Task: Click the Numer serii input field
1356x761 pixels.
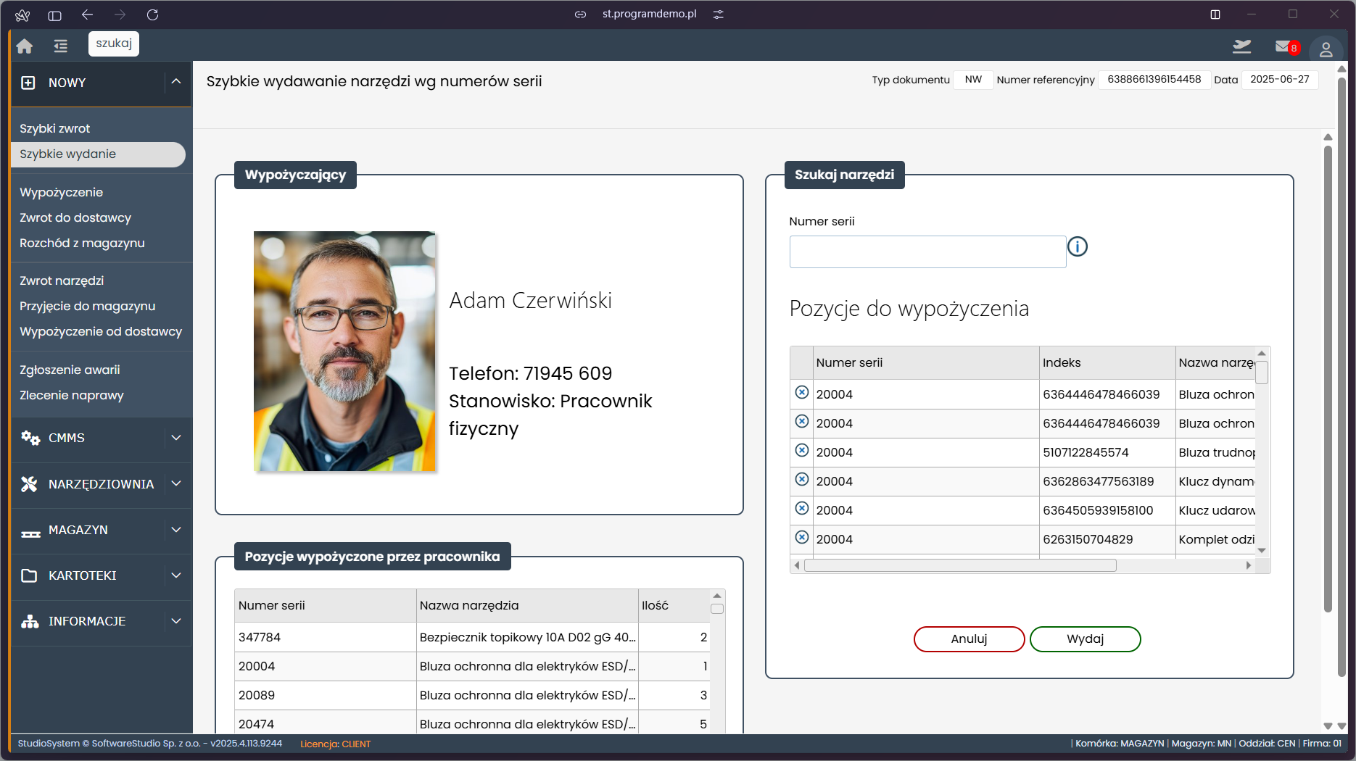Action: tap(927, 252)
